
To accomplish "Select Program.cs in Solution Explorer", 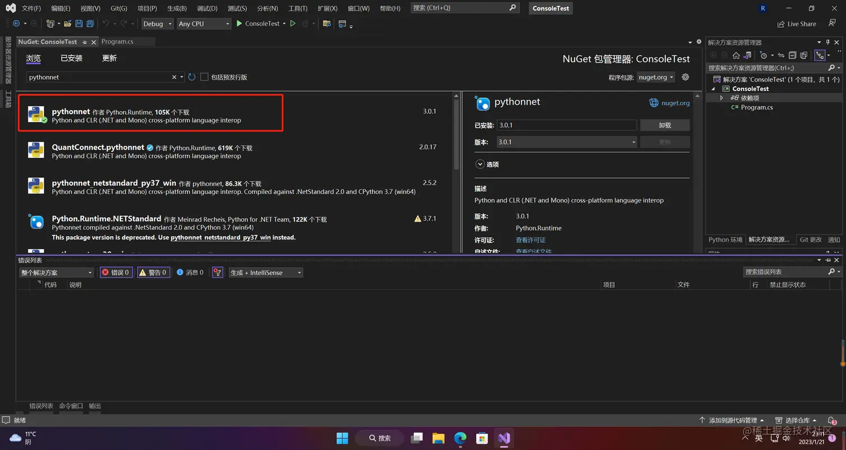I will [x=756, y=107].
